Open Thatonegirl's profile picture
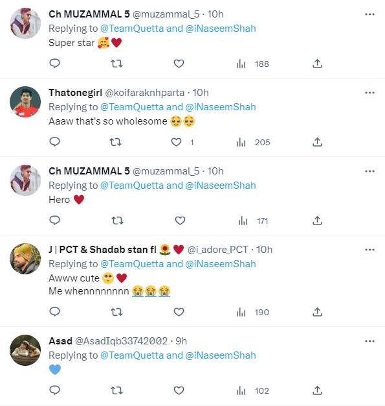This screenshot has width=385, height=406. [25, 102]
